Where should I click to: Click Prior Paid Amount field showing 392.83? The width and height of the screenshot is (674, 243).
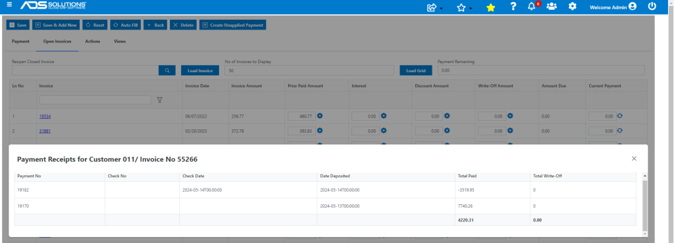301,131
